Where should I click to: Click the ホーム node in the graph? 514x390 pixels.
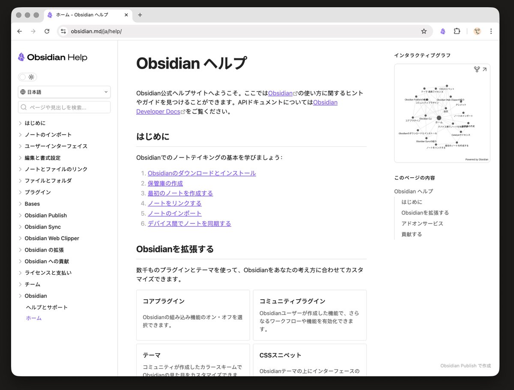coord(439,118)
